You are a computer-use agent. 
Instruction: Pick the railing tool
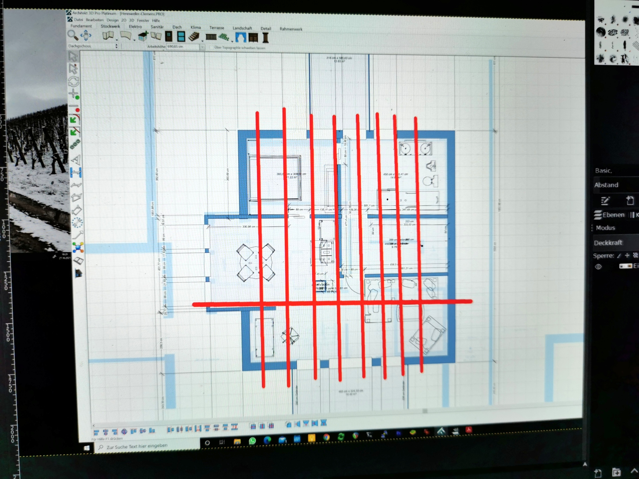coord(211,37)
